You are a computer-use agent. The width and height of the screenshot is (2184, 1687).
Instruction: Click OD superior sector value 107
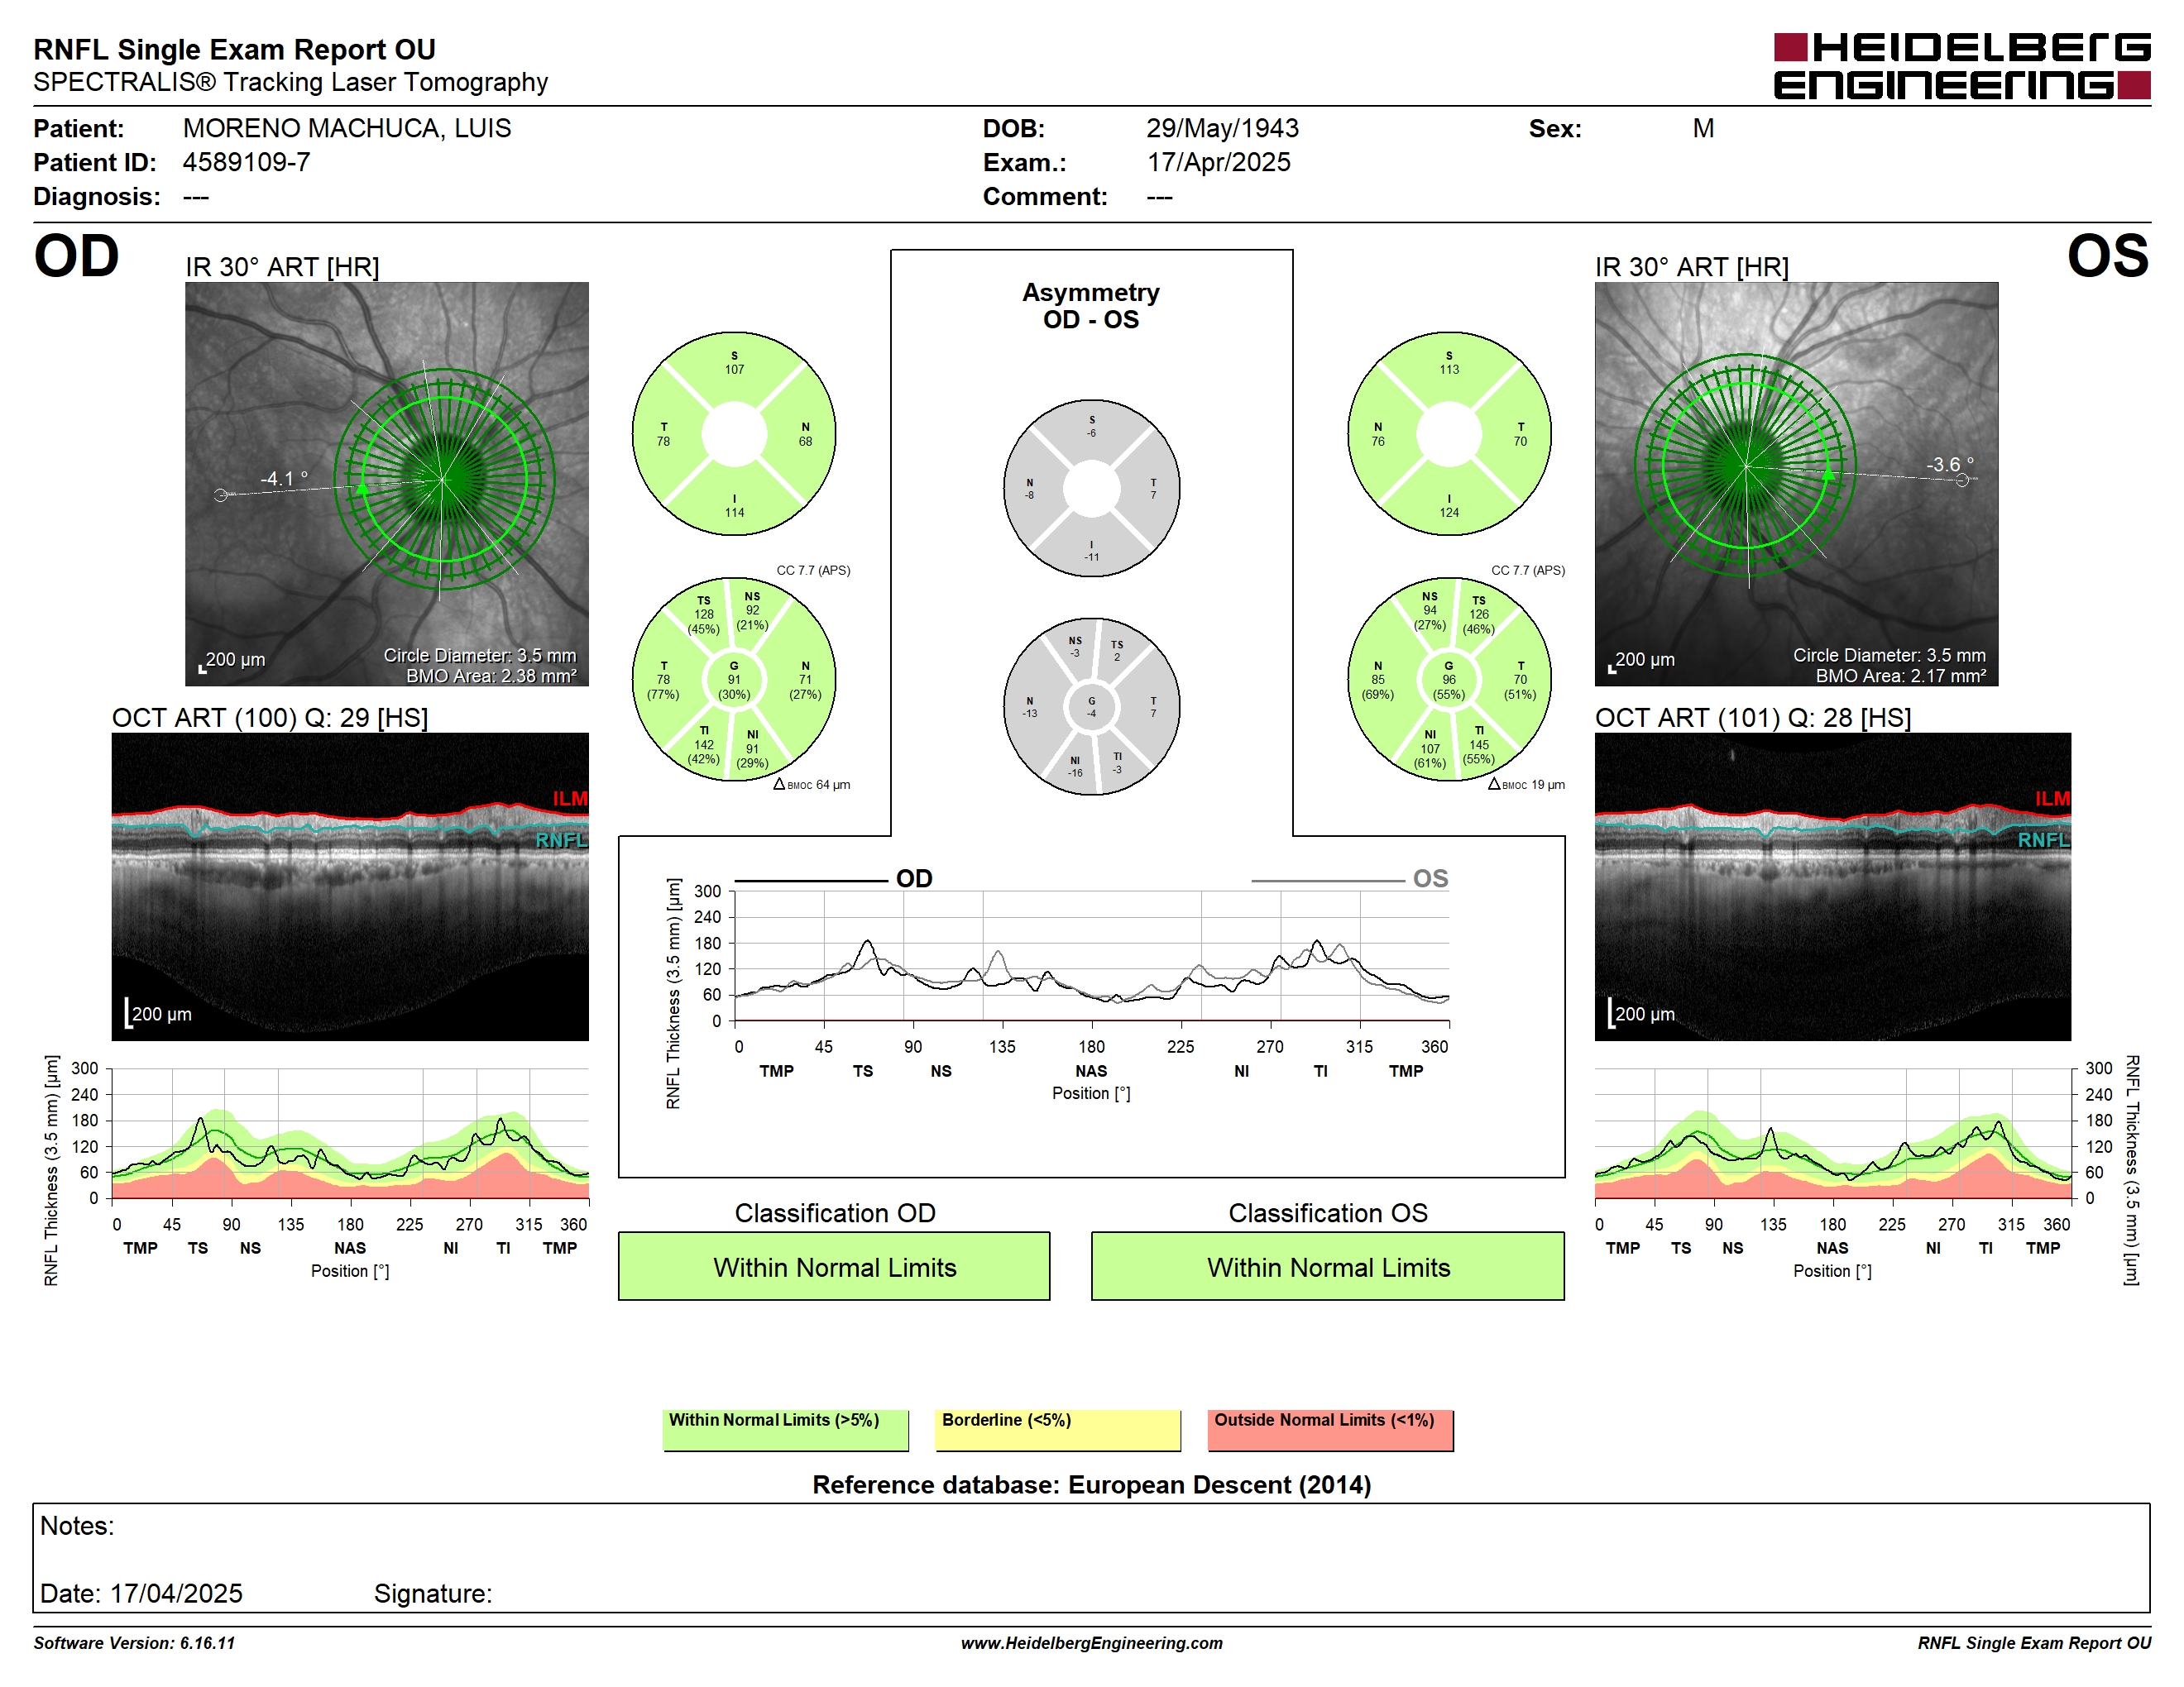coord(734,370)
